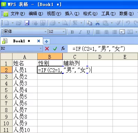
Task: Select row 5 header
Action: pyautogui.click(x=6, y=90)
